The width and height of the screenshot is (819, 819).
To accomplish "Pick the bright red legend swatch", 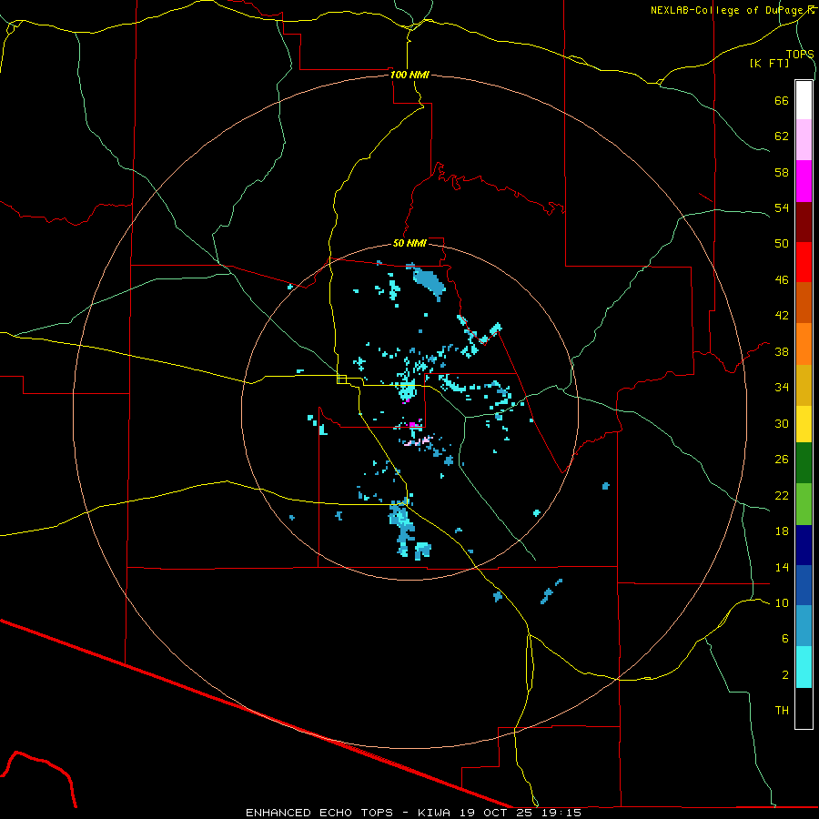I will point(804,262).
